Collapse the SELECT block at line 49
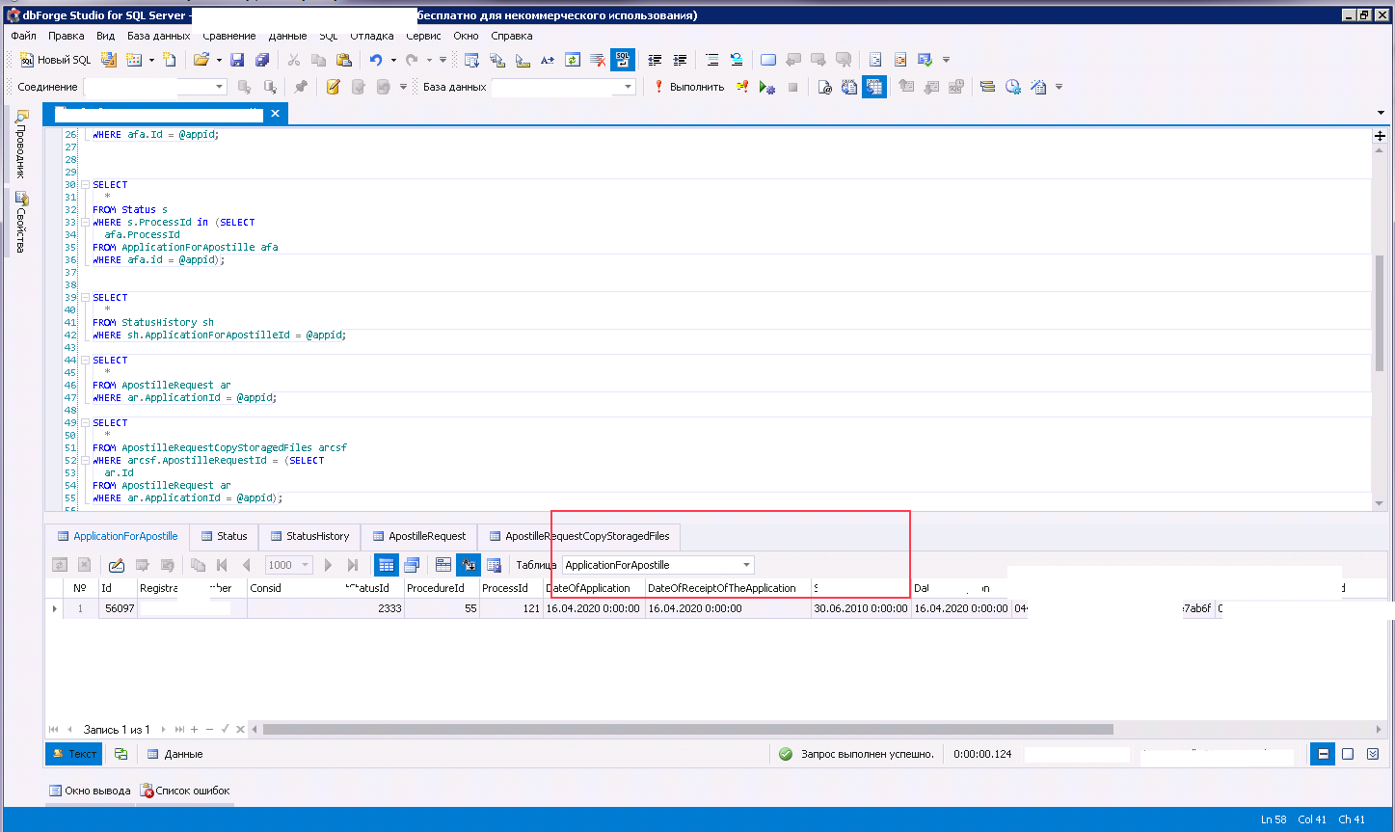This screenshot has width=1395, height=832. [85, 423]
